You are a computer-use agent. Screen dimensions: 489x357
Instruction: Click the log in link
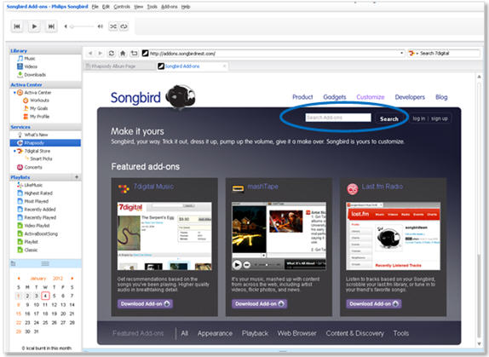click(419, 118)
